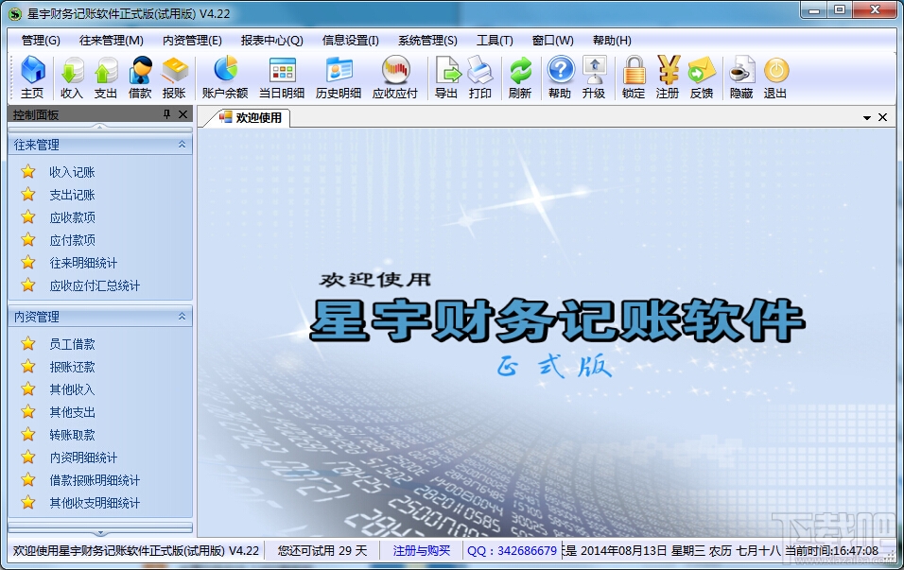The width and height of the screenshot is (904, 570).
Task: Open 应收应付汇总统计 in control panel
Action: click(x=95, y=285)
